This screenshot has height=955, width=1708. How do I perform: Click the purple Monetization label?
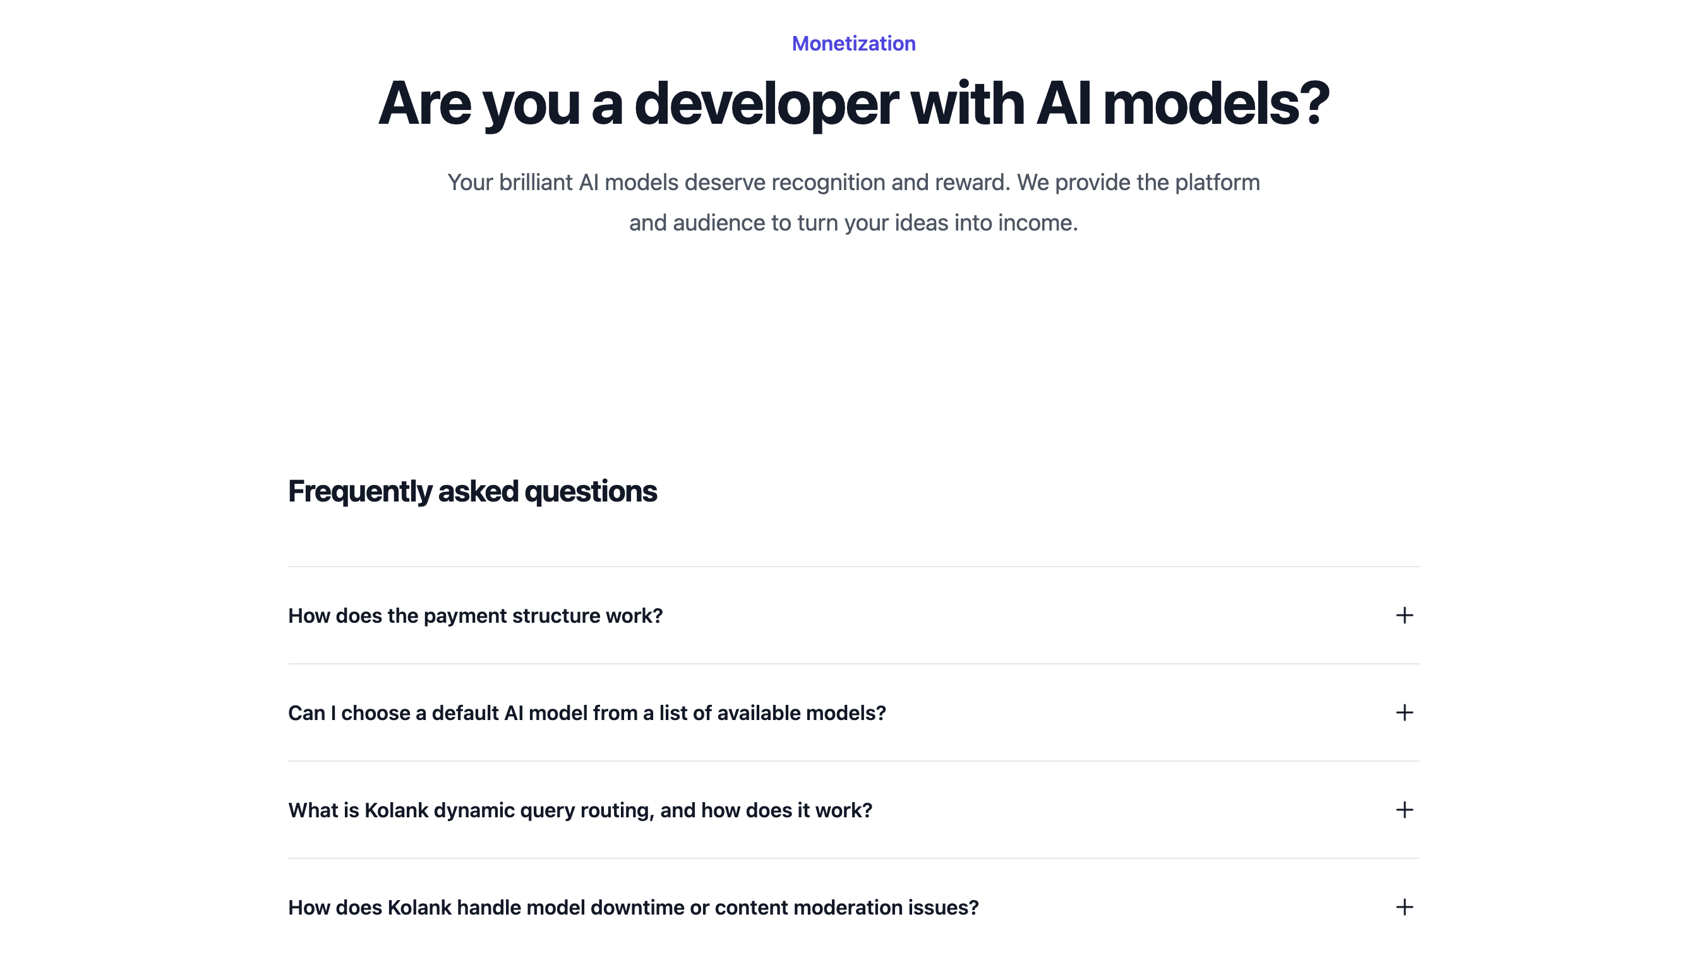pos(853,43)
